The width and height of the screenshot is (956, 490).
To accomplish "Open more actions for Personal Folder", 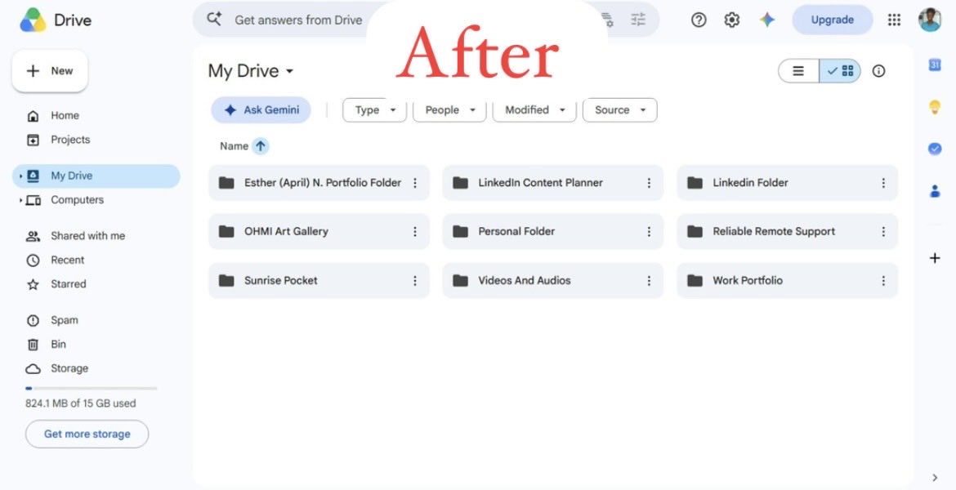I will click(649, 232).
